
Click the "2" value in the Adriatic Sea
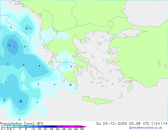point(26,28)
